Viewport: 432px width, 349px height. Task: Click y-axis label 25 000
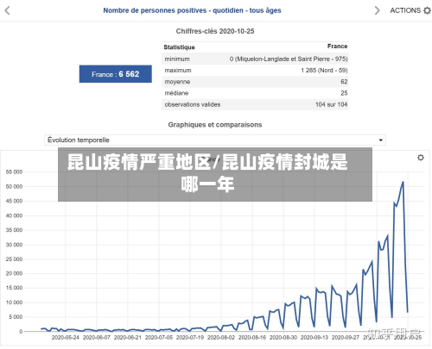click(14, 259)
